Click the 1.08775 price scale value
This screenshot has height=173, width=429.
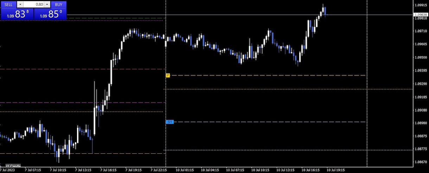point(421,149)
